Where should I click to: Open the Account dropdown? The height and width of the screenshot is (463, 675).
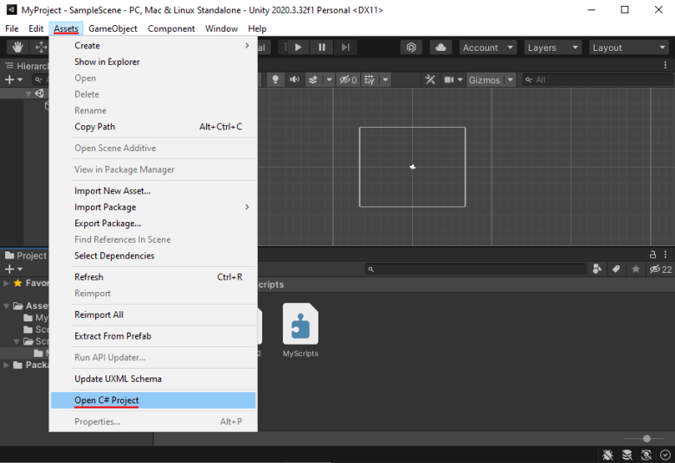(488, 48)
